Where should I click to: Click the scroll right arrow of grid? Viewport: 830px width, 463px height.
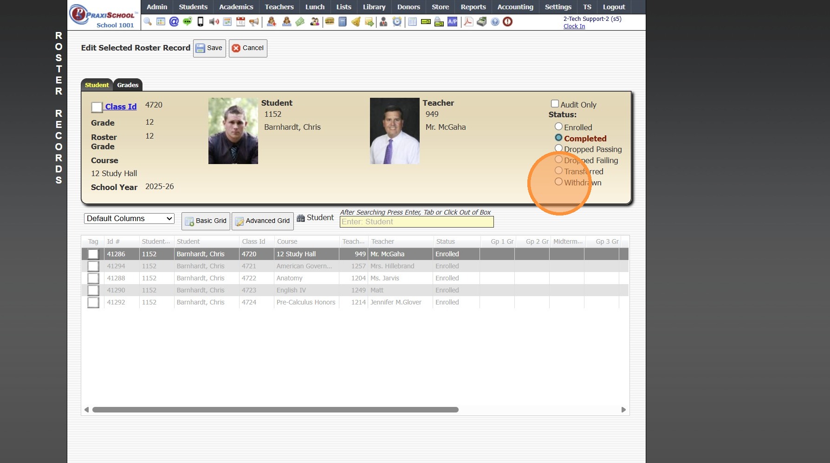[x=623, y=410]
